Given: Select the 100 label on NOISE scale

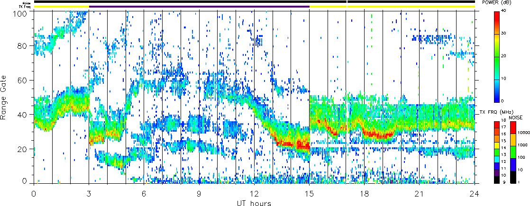Looking at the screenshot, I should click(x=521, y=158).
